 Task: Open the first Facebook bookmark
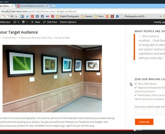click(37, 16)
